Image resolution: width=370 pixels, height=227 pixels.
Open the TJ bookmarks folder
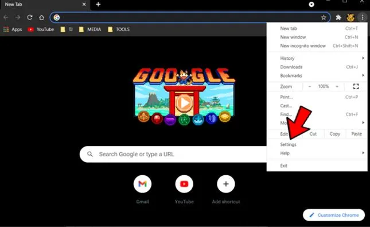point(67,29)
